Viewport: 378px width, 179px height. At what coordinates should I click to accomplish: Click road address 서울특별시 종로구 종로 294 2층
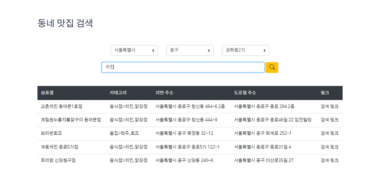point(264,107)
